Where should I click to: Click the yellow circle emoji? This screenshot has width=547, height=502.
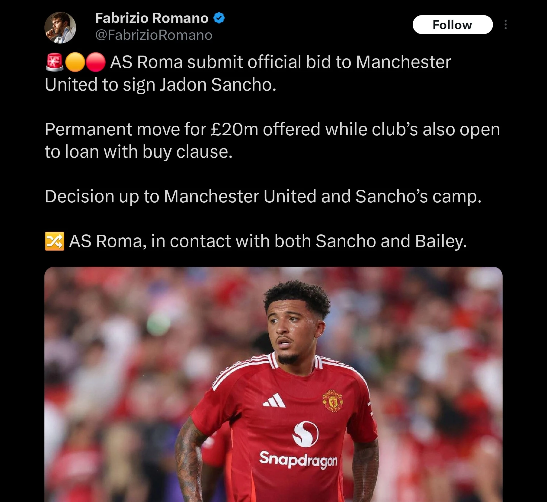pyautogui.click(x=75, y=62)
